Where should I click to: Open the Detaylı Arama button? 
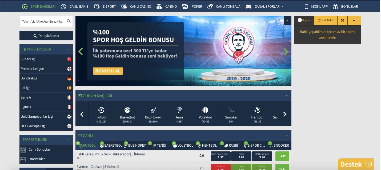point(46,36)
